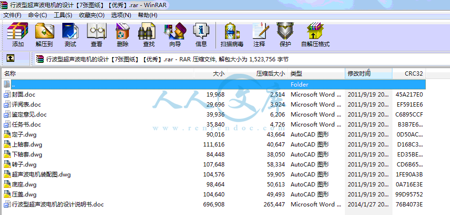Select the file name 定子.dwg
The width and height of the screenshot is (450, 215).
point(24,134)
